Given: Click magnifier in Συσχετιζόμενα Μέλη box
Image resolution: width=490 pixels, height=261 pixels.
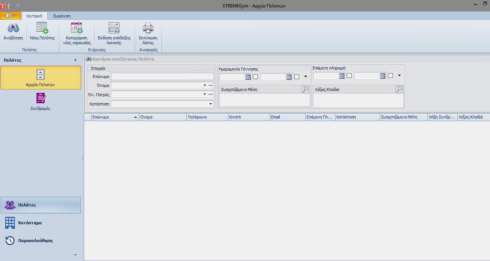Looking at the screenshot, I should [305, 89].
